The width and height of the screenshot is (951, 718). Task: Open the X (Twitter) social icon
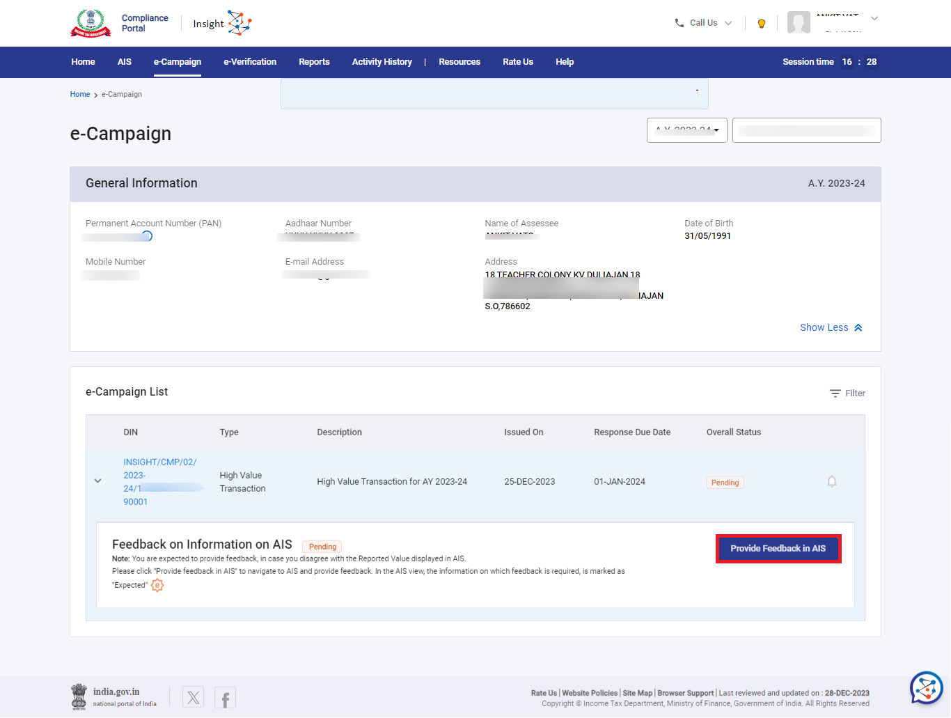(x=194, y=697)
